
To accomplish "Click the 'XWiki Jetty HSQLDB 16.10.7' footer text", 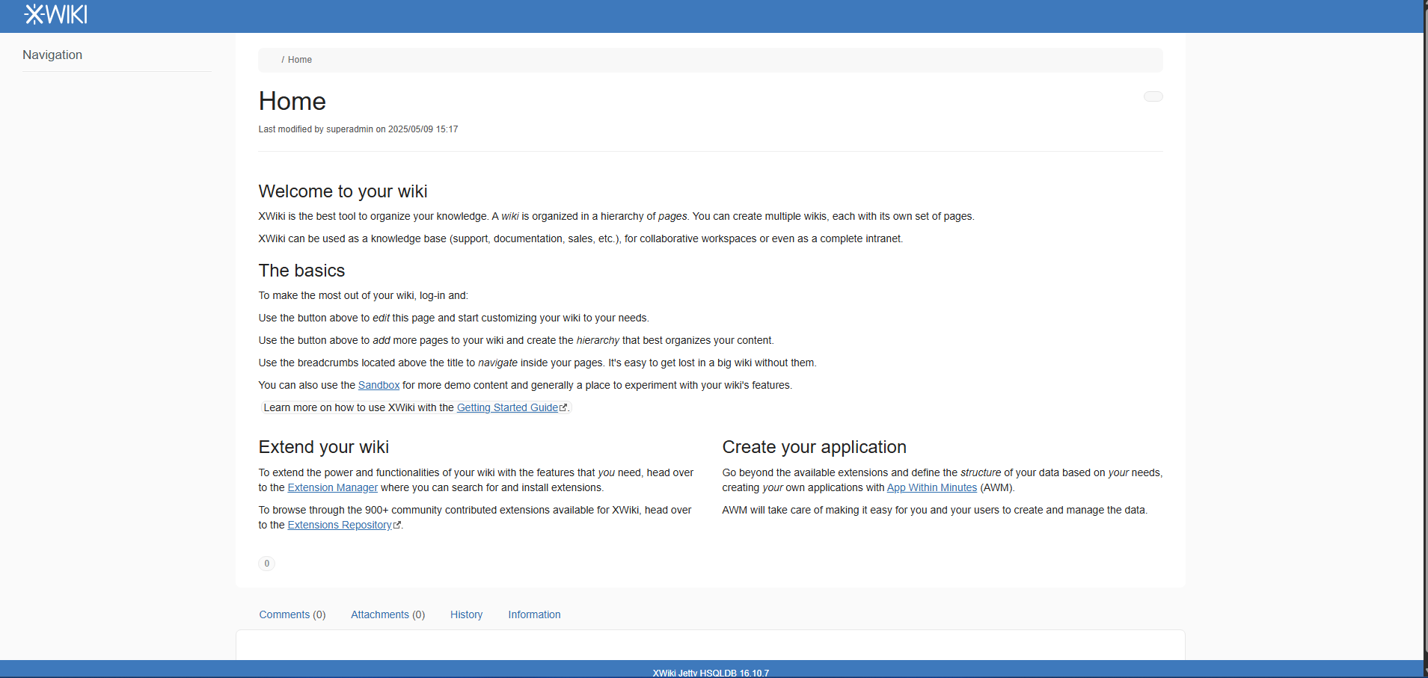I will coord(711,673).
